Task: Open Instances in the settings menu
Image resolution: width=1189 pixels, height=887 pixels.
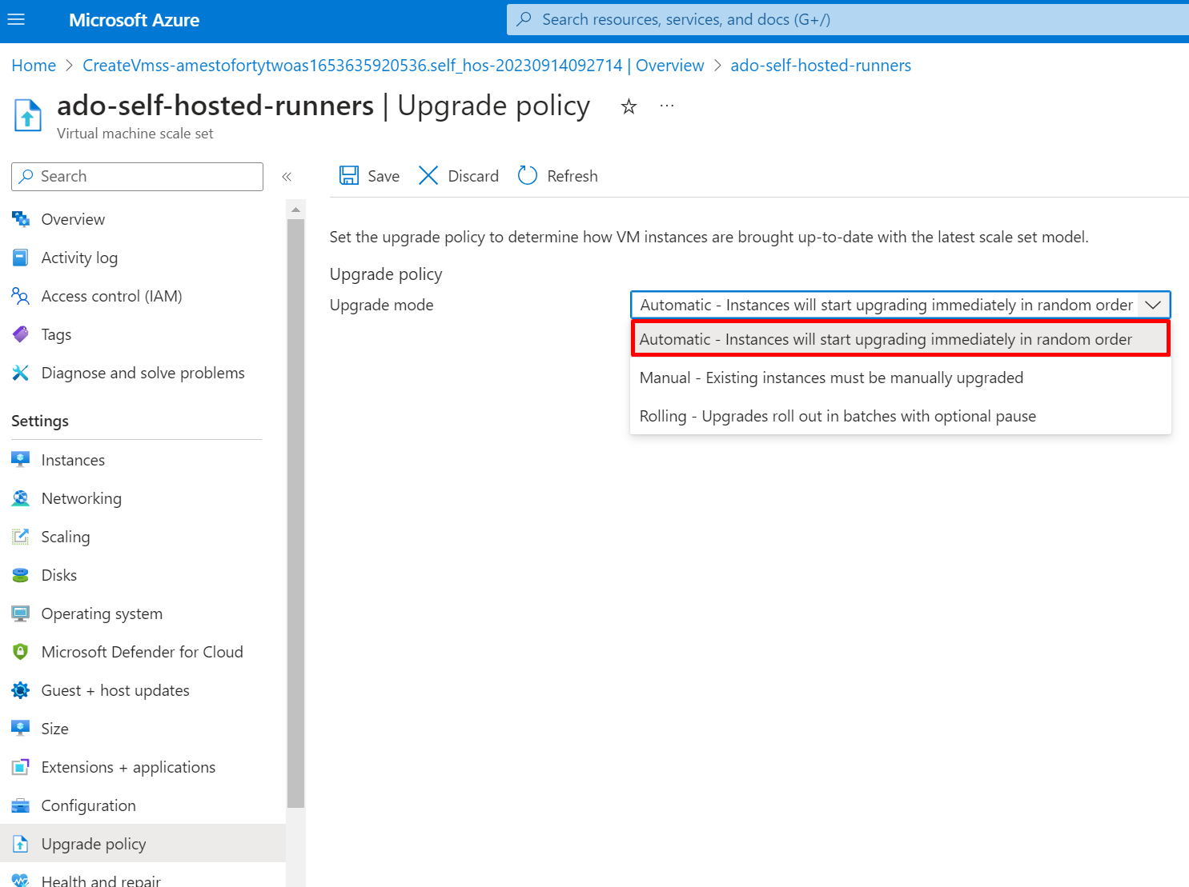Action: (x=73, y=460)
